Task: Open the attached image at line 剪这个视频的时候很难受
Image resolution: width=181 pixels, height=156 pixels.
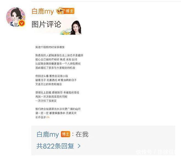Action: tap(50, 47)
